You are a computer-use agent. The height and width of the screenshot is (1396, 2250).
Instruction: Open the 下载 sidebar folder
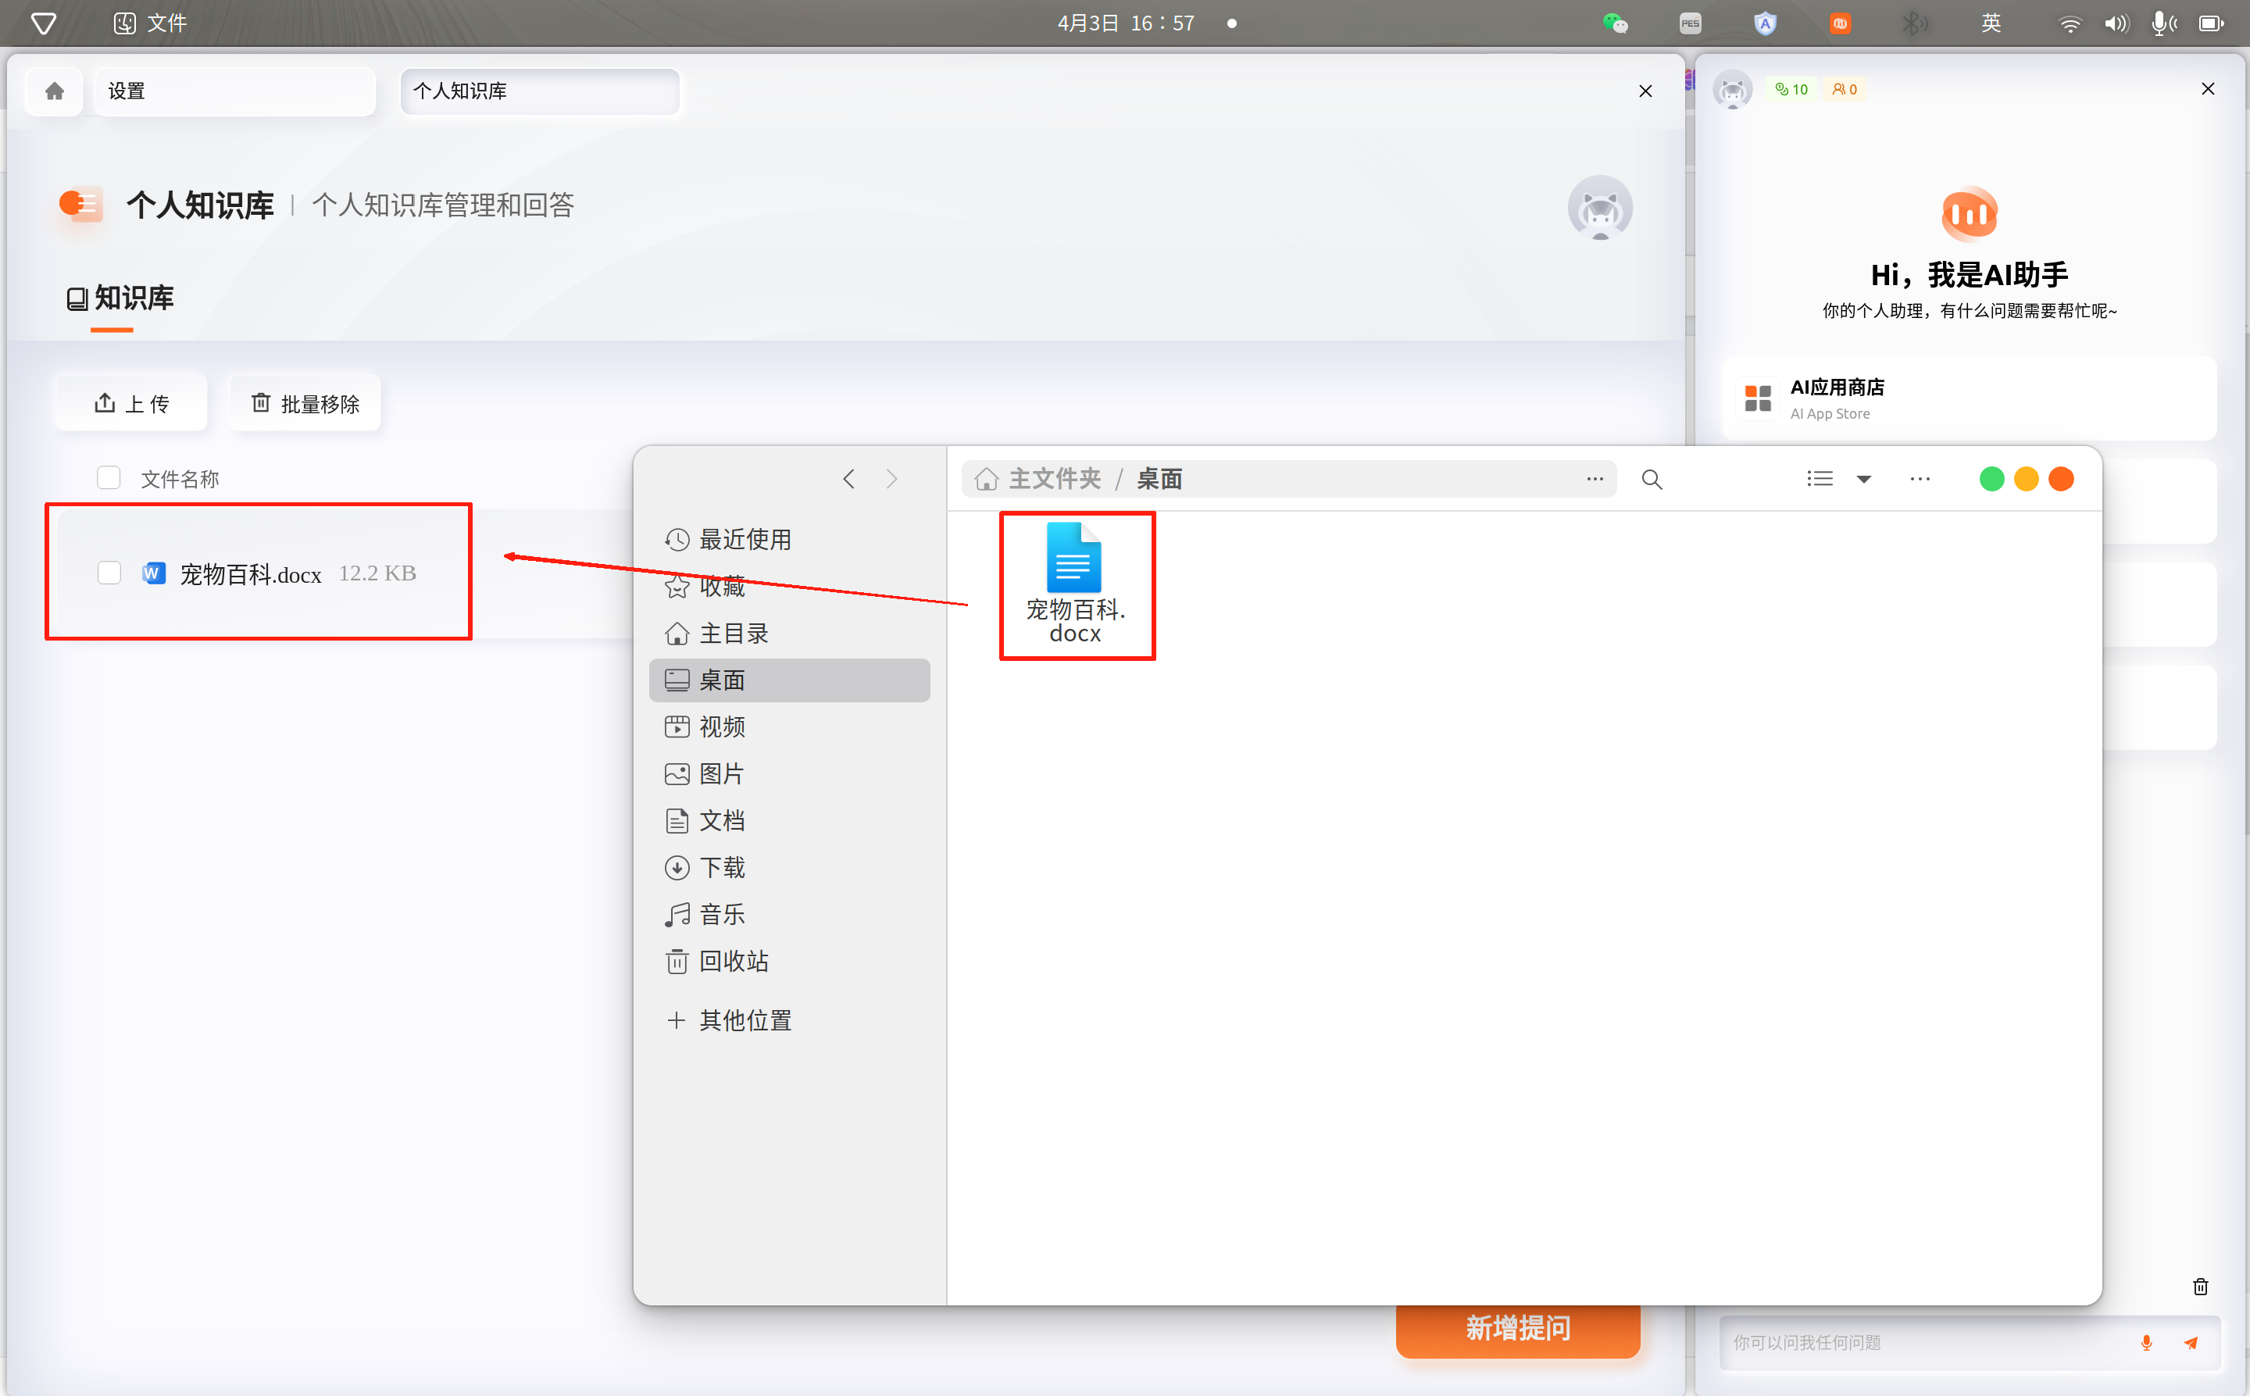click(x=721, y=867)
